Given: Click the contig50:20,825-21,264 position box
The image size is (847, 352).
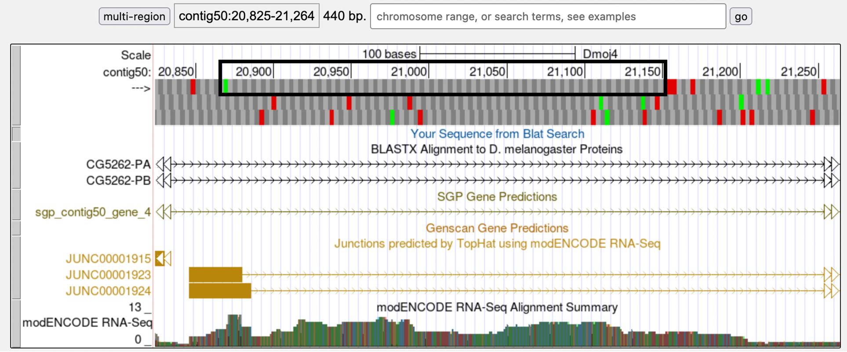Looking at the screenshot, I should click(x=247, y=16).
